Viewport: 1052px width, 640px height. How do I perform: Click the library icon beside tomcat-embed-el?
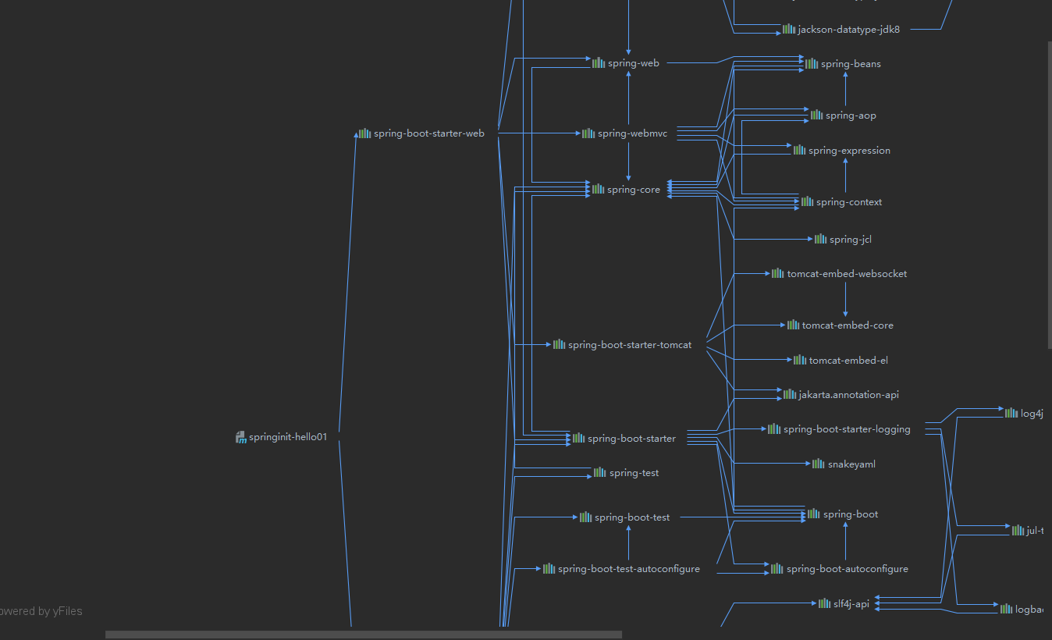click(800, 361)
